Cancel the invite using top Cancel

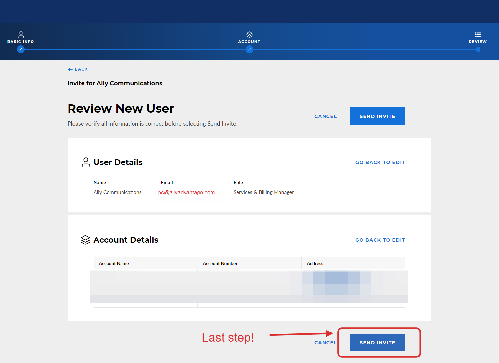pyautogui.click(x=326, y=116)
